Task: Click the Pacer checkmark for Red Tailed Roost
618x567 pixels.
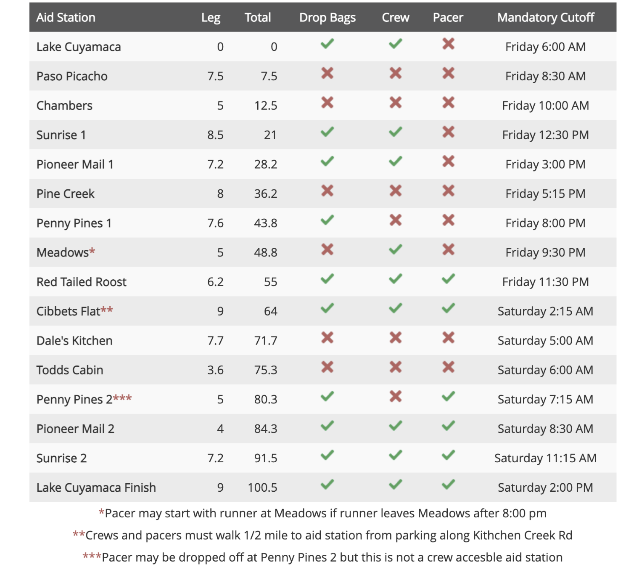Action: tap(448, 279)
